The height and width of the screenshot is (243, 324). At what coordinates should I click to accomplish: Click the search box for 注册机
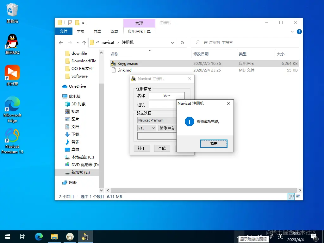click(245, 43)
